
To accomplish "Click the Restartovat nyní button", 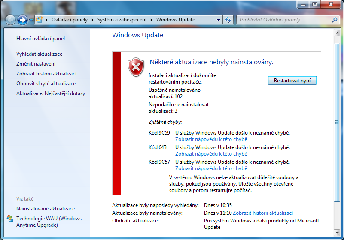I will point(292,81).
